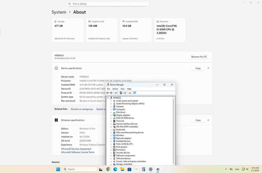Click Forward arrow in Device Manager toolbar

[111, 93]
